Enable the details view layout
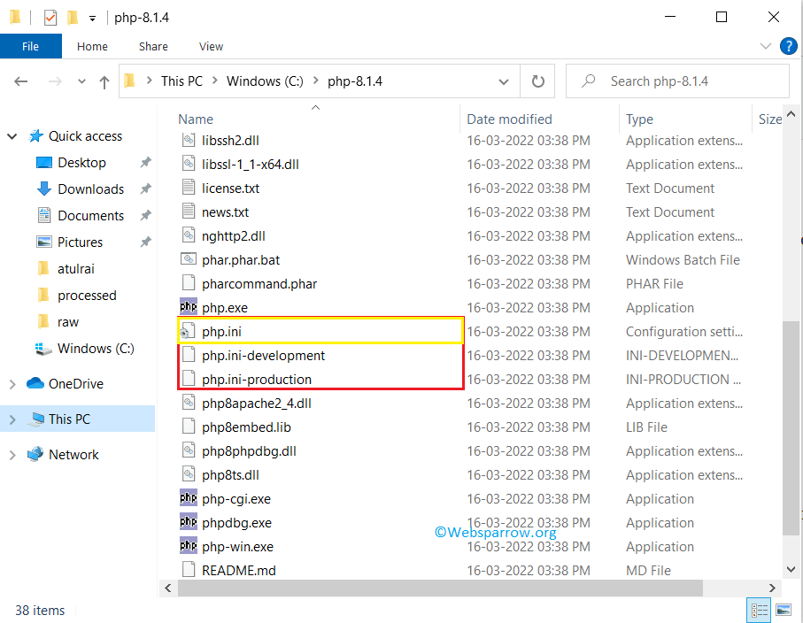803x623 pixels. tap(759, 611)
